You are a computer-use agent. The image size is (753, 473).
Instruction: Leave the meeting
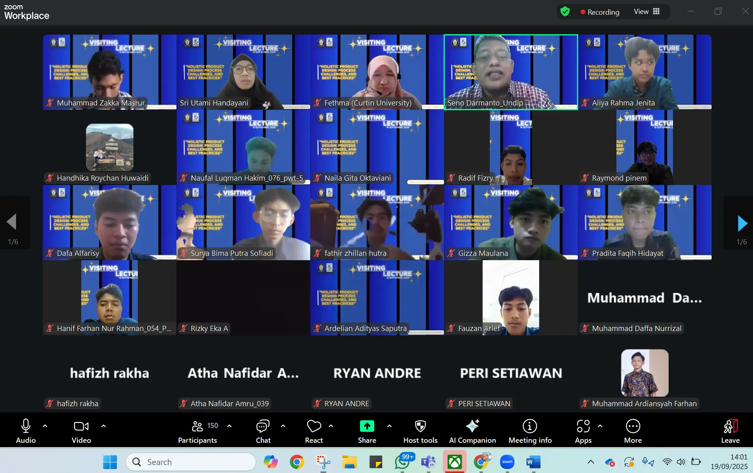(730, 431)
